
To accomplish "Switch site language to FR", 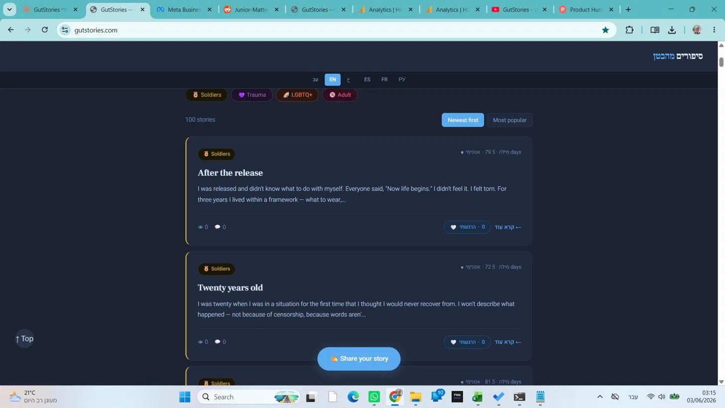I will pos(384,80).
